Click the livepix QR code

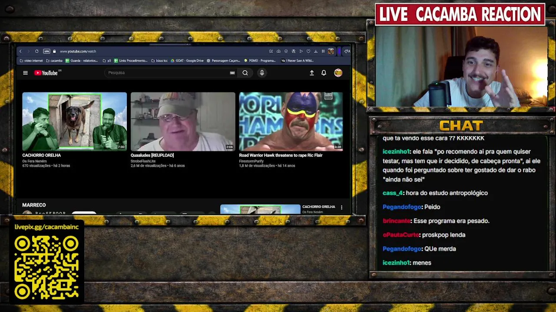[x=46, y=268]
